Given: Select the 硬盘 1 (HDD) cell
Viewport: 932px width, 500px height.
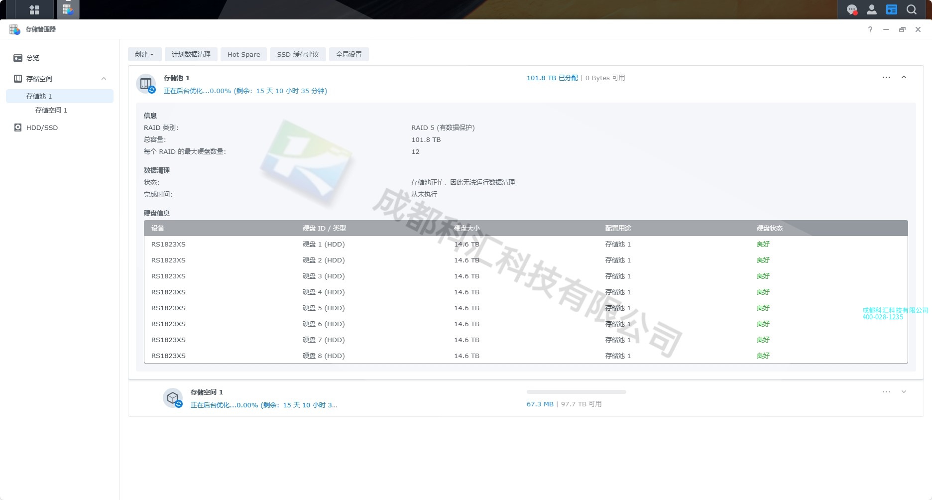Looking at the screenshot, I should 324,244.
